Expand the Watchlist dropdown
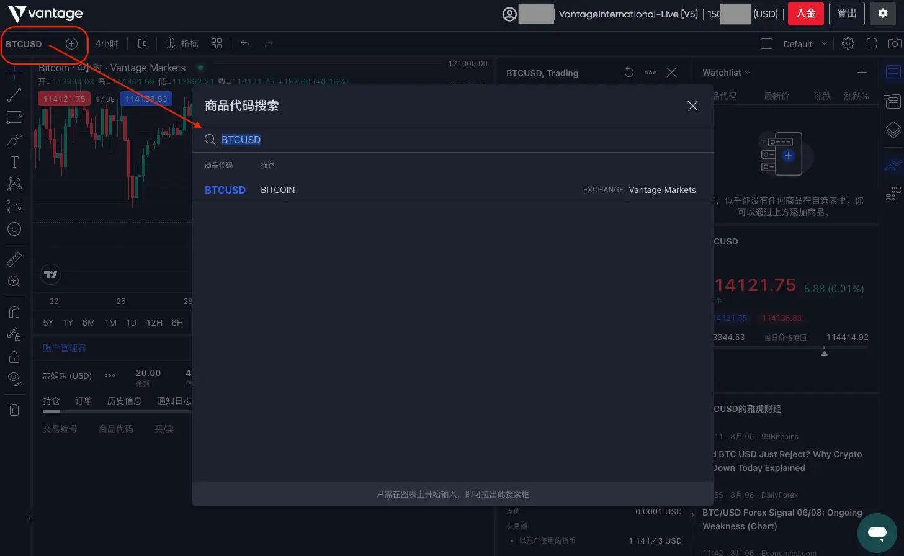The width and height of the screenshot is (904, 556). pyautogui.click(x=726, y=73)
